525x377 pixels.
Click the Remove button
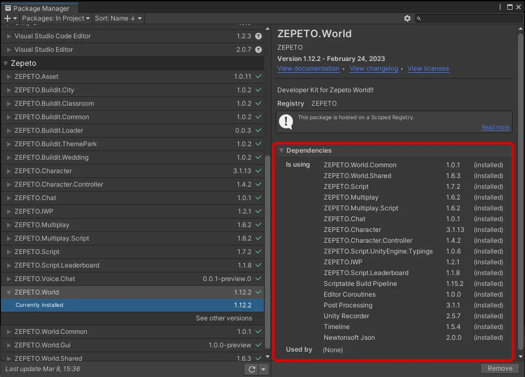coord(500,368)
